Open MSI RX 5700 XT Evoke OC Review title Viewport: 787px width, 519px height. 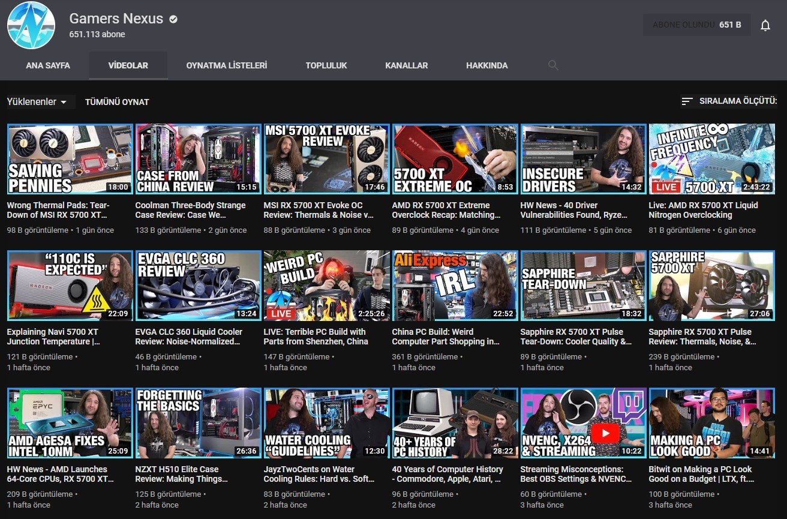319,210
